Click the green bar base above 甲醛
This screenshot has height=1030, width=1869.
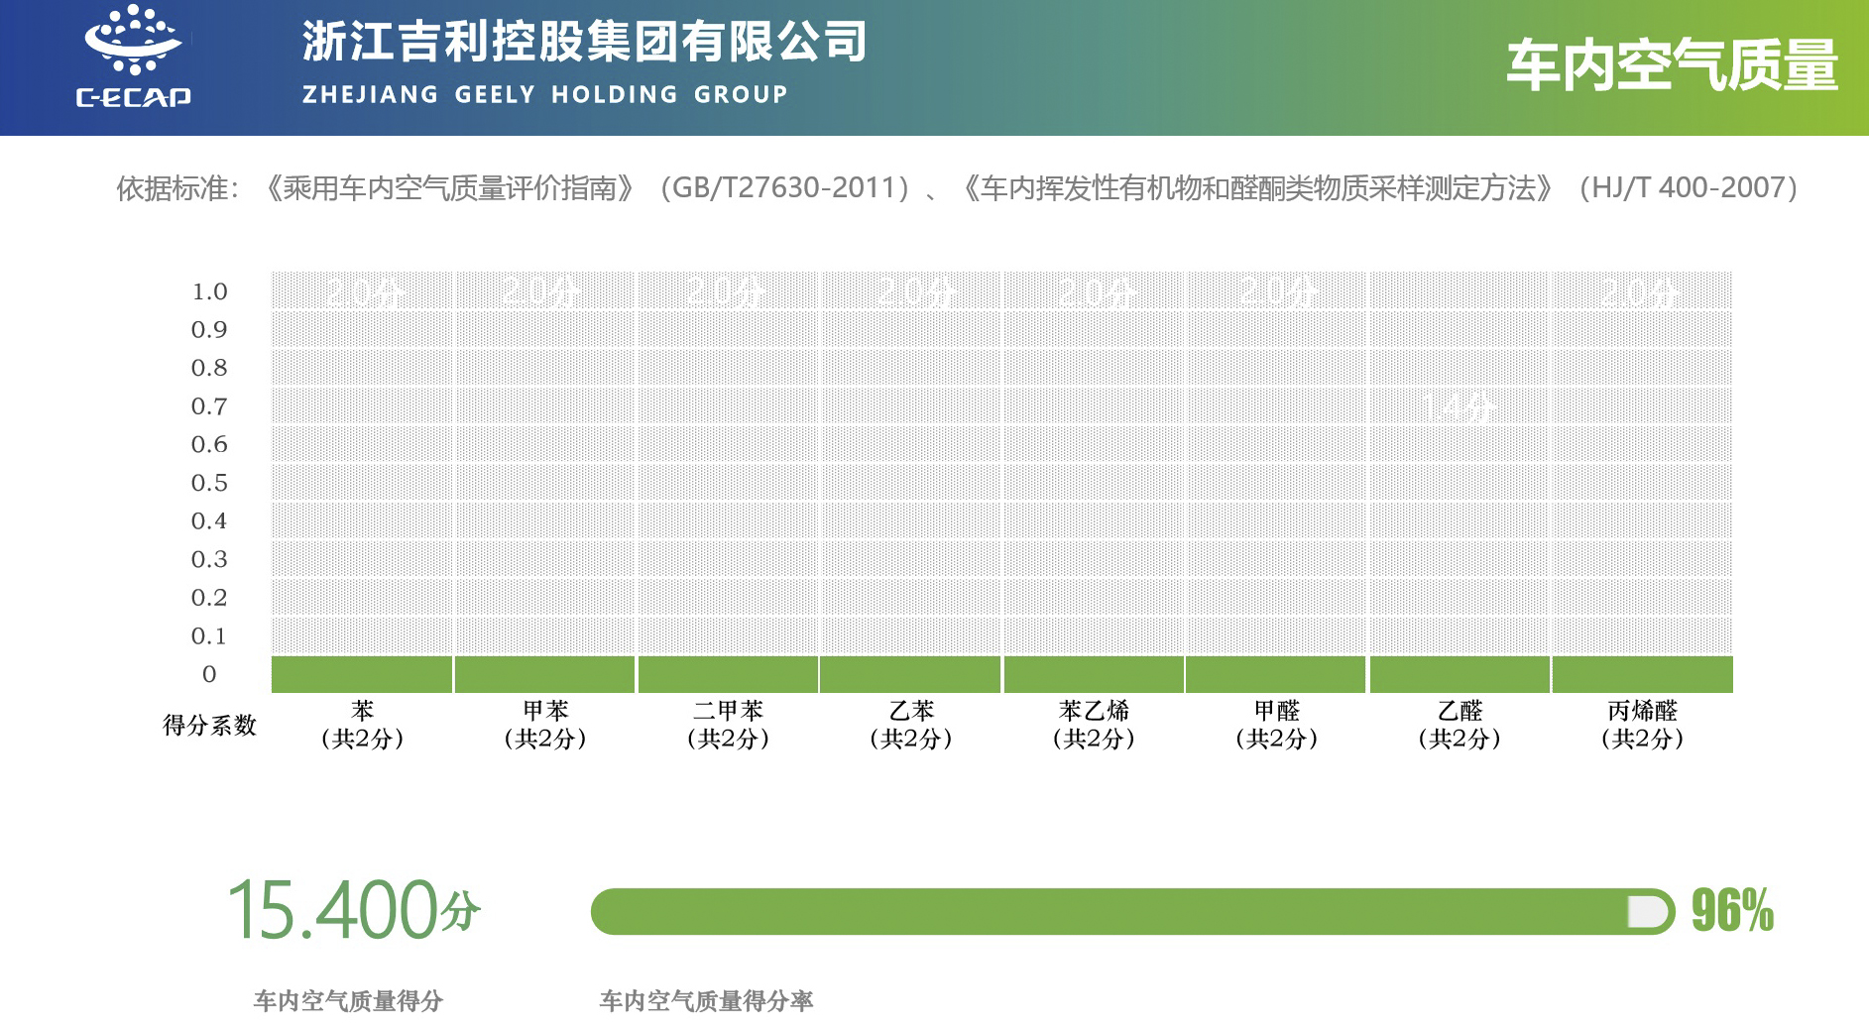click(1276, 674)
